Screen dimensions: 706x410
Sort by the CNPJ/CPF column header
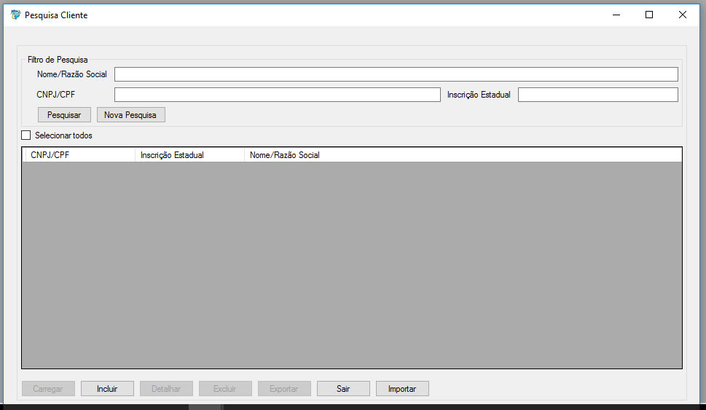(80, 155)
